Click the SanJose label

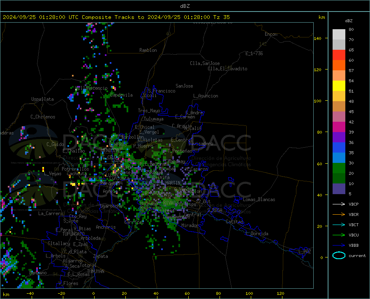184,86
